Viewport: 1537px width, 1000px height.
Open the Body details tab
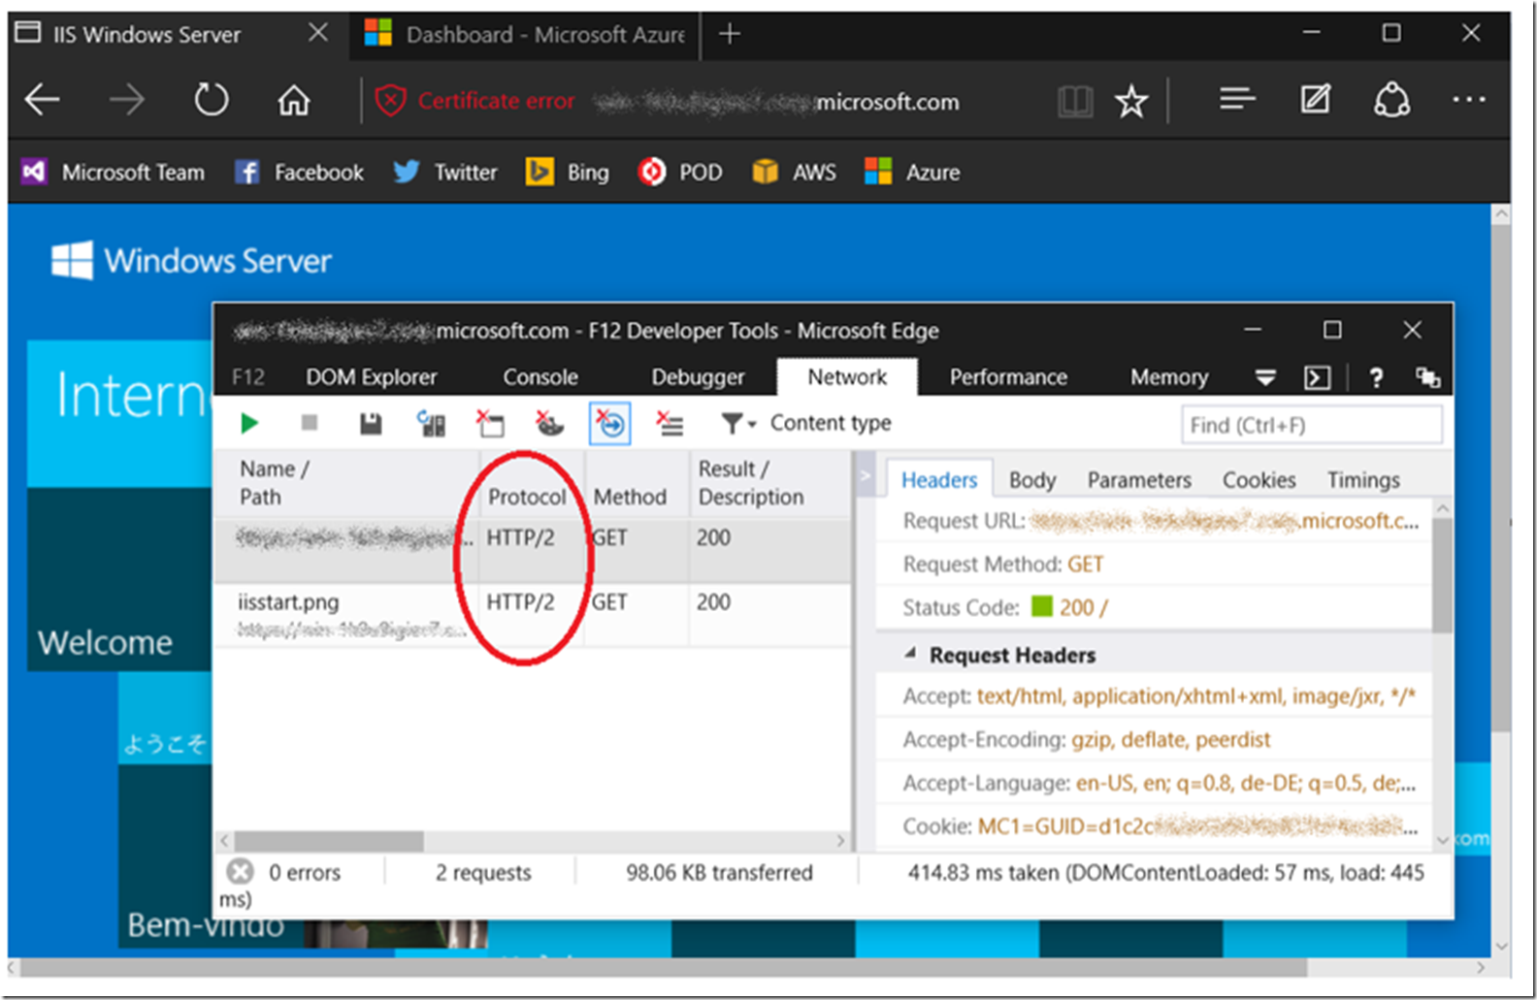(x=1031, y=480)
